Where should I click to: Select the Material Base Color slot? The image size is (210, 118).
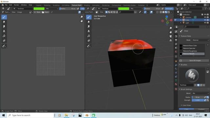pyautogui.click(x=192, y=46)
